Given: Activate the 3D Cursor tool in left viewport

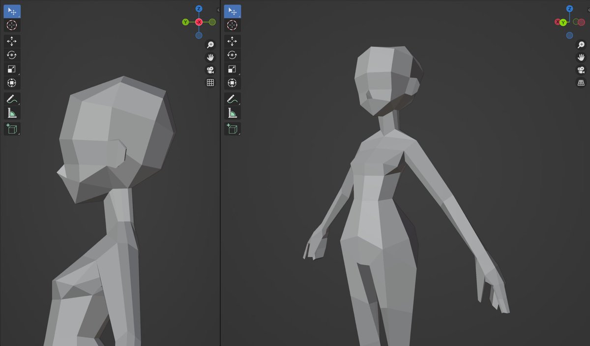Looking at the screenshot, I should 12,25.
